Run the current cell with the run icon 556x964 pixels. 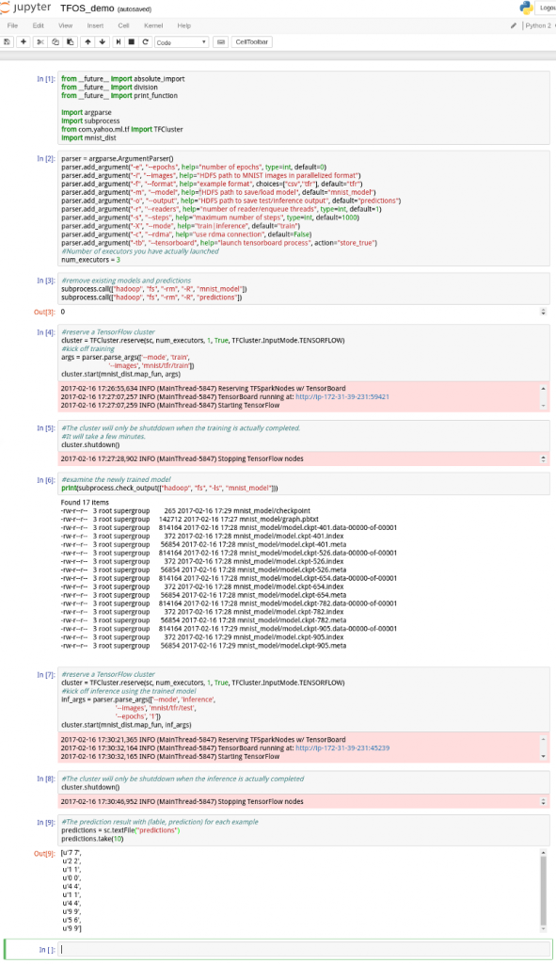point(119,41)
